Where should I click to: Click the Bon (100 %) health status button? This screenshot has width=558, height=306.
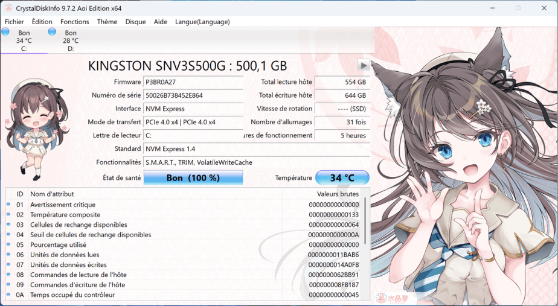click(193, 177)
